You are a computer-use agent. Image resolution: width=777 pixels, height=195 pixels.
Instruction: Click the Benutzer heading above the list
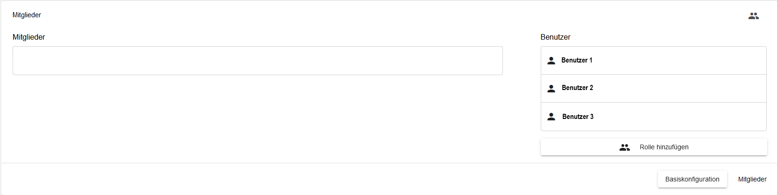555,37
